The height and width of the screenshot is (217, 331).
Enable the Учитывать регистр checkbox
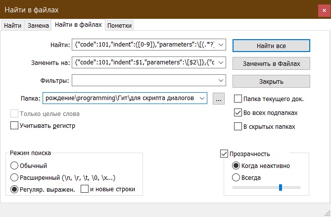pyautogui.click(x=14, y=126)
